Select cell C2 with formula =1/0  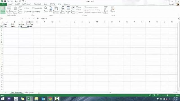click(x=22, y=26)
